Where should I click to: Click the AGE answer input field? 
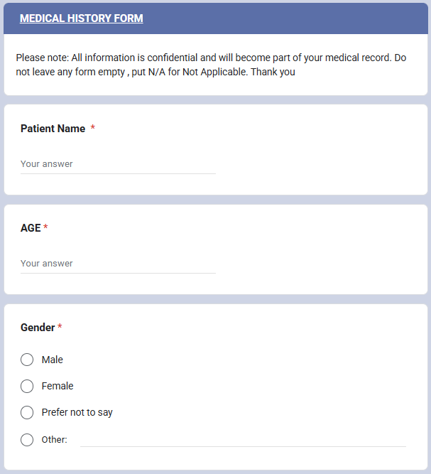pyautogui.click(x=118, y=264)
